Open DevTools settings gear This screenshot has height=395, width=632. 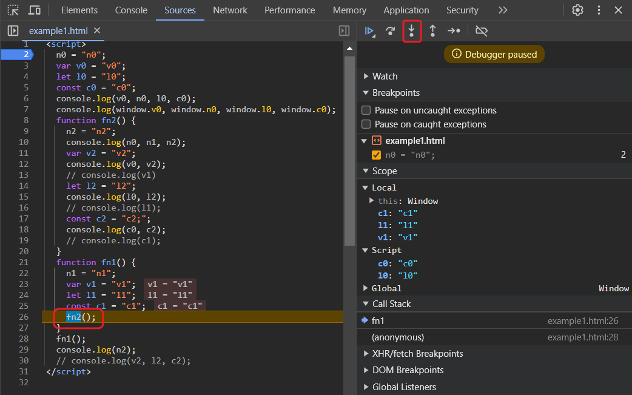(x=577, y=10)
